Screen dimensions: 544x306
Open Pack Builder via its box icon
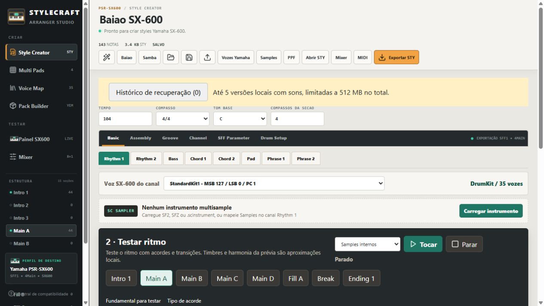pyautogui.click(x=13, y=106)
